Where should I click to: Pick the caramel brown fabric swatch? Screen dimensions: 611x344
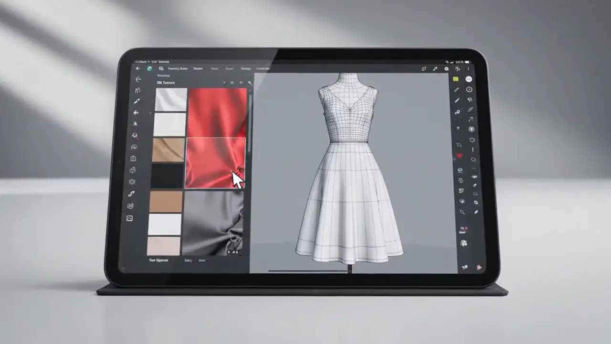[166, 202]
